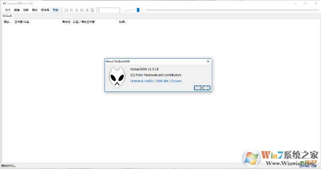Click the Random playback button
The height and width of the screenshot is (169, 321).
click(92, 10)
